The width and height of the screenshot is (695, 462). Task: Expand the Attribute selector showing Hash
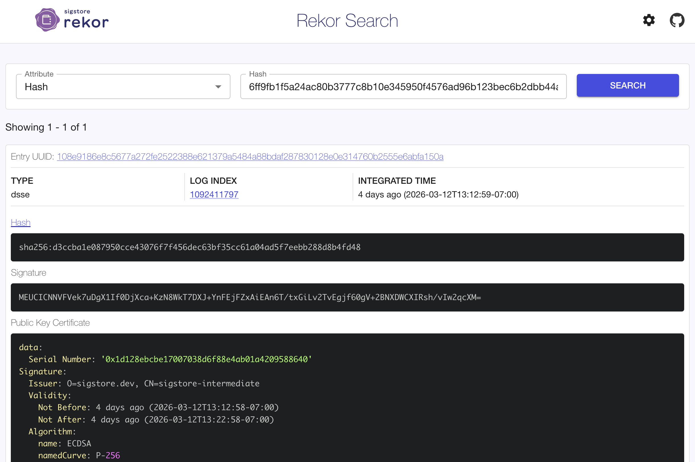click(123, 86)
